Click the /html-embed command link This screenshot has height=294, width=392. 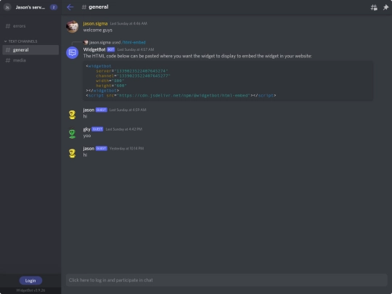[134, 43]
